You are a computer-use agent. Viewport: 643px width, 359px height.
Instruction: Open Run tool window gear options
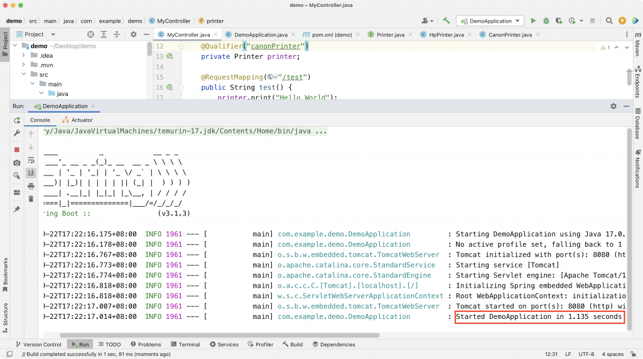click(x=613, y=106)
